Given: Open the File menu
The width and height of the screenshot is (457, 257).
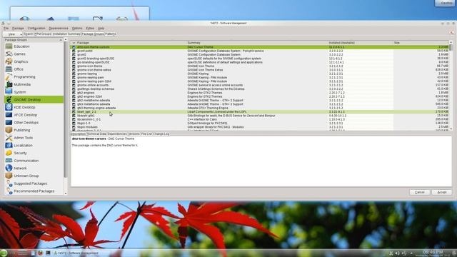Looking at the screenshot, I should tap(6, 29).
